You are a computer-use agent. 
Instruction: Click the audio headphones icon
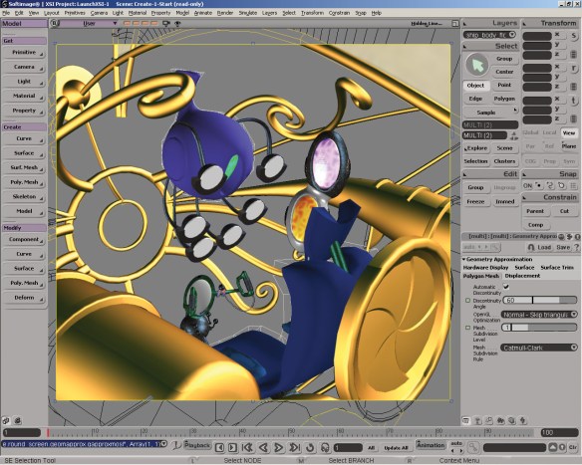pyautogui.click(x=325, y=447)
